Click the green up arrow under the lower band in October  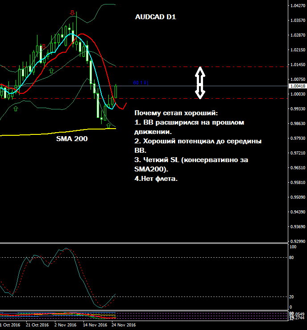[x=16, y=109]
